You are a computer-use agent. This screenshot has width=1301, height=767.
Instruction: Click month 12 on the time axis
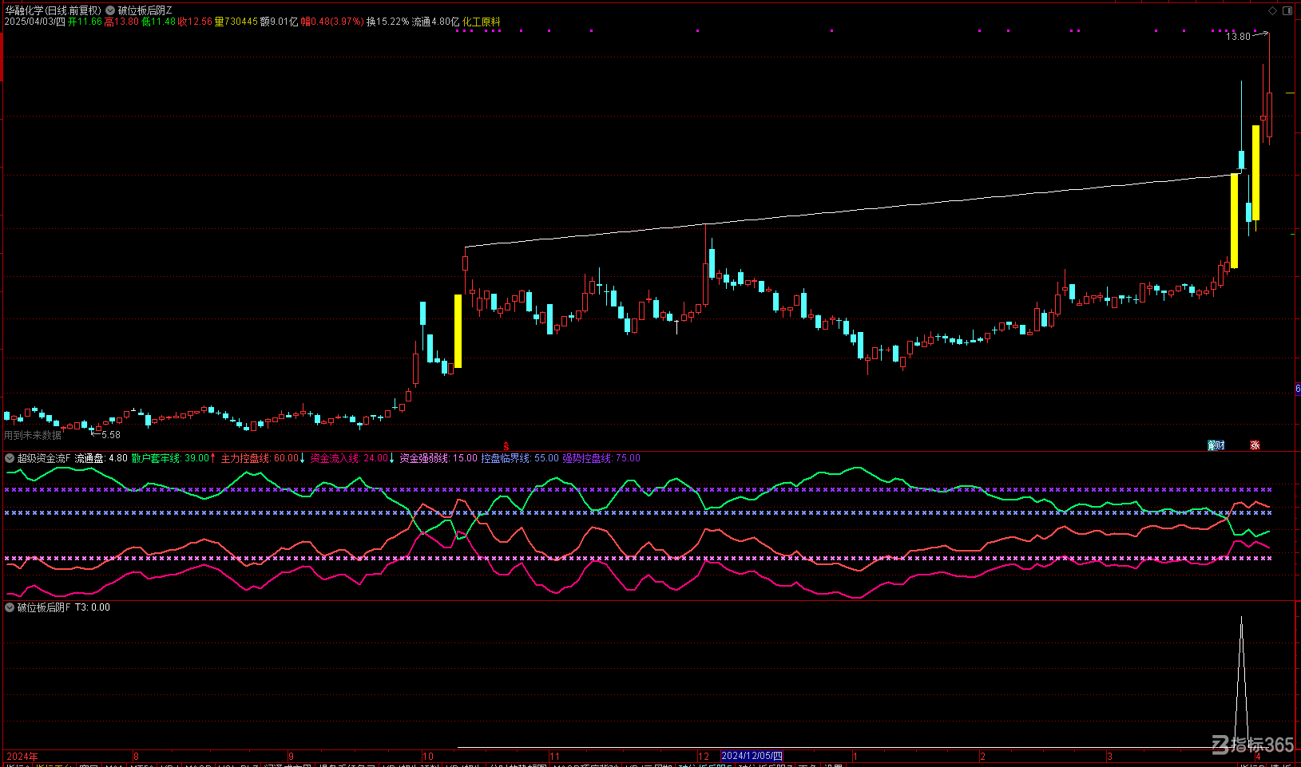coord(704,757)
